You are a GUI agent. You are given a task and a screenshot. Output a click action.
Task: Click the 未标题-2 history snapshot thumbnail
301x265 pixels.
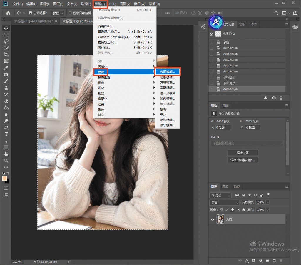click(218, 34)
